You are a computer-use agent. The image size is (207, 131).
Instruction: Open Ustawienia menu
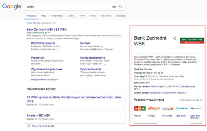pyautogui.click(x=106, y=16)
